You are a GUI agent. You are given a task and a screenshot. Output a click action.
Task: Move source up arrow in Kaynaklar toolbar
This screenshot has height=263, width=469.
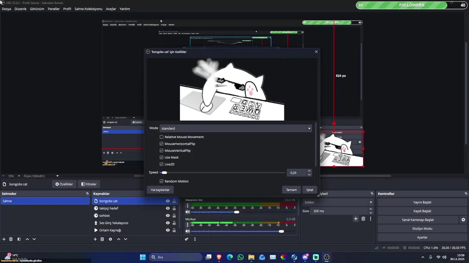click(x=118, y=239)
